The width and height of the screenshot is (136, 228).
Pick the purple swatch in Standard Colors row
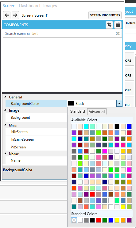(129, 220)
